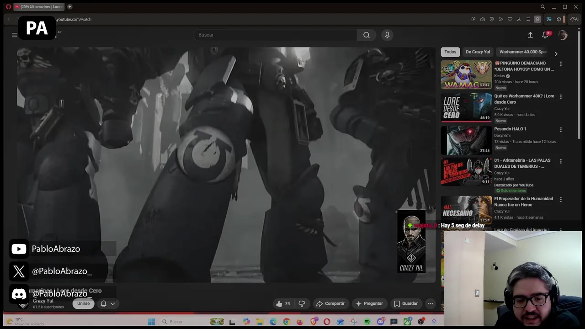Image resolution: width=585 pixels, height=329 pixels.
Task: Open Opera AI assistant button
Action: click(x=575, y=19)
